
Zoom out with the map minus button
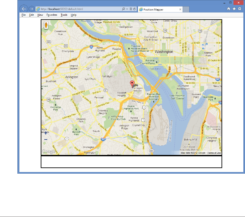pos(46,140)
